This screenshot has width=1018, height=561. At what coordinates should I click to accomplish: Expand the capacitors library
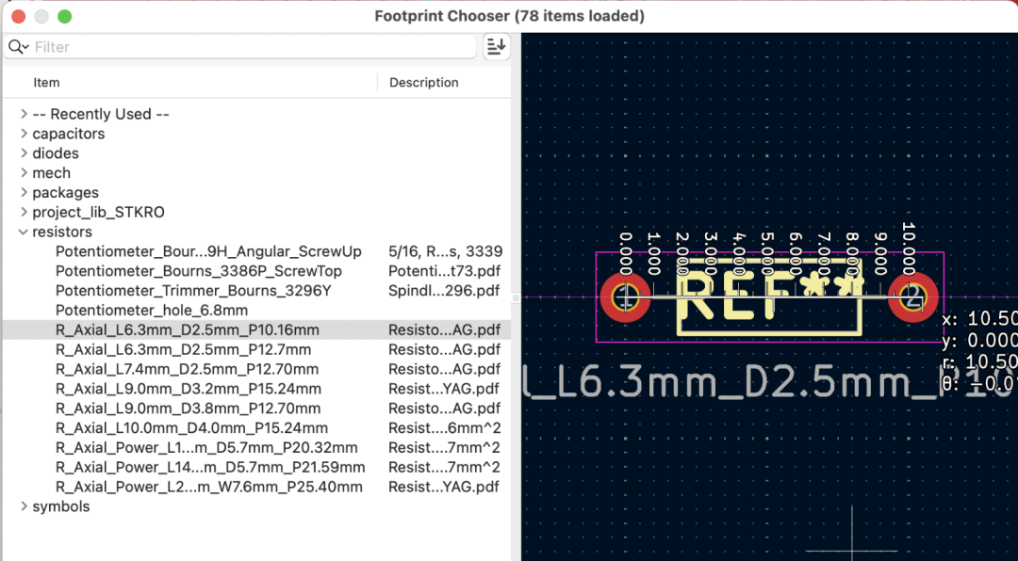24,134
